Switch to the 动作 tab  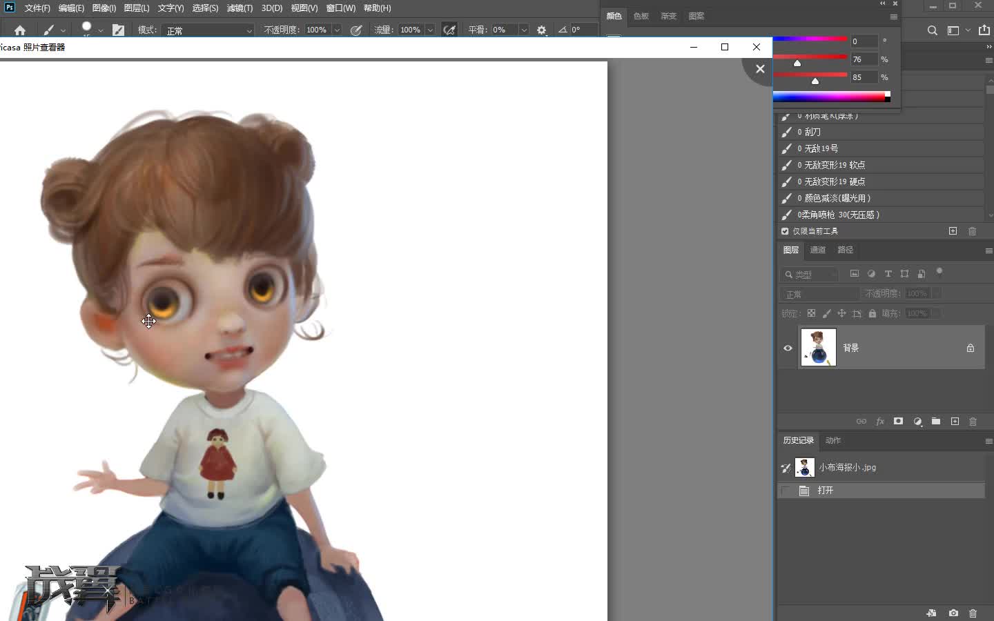click(833, 440)
